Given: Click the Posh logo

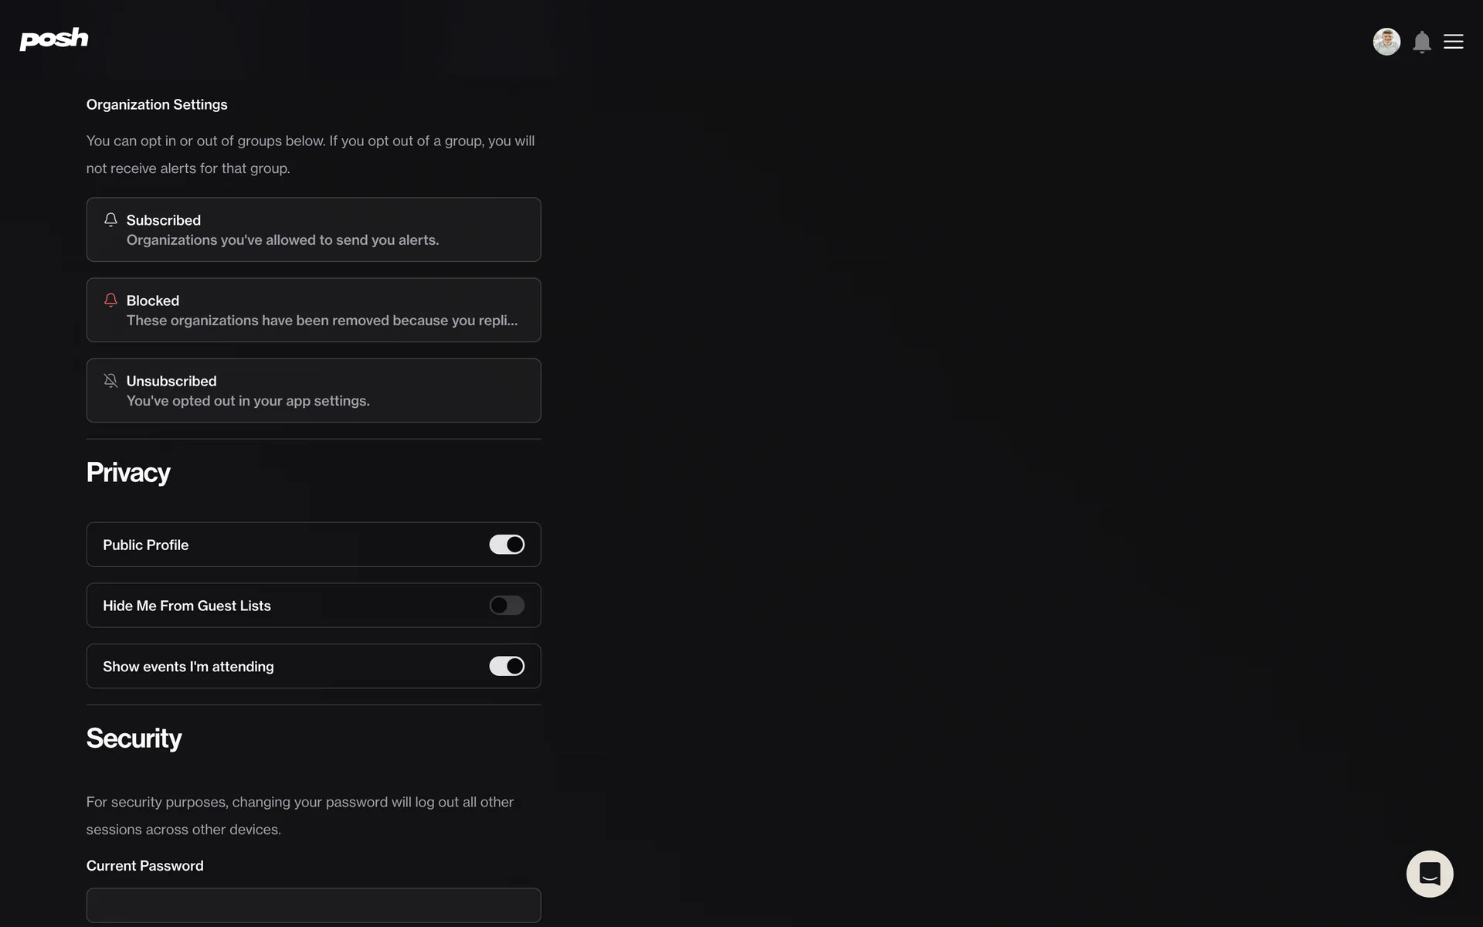Looking at the screenshot, I should click(54, 39).
